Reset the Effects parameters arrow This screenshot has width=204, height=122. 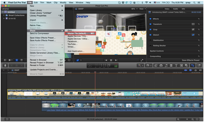pos(199,19)
